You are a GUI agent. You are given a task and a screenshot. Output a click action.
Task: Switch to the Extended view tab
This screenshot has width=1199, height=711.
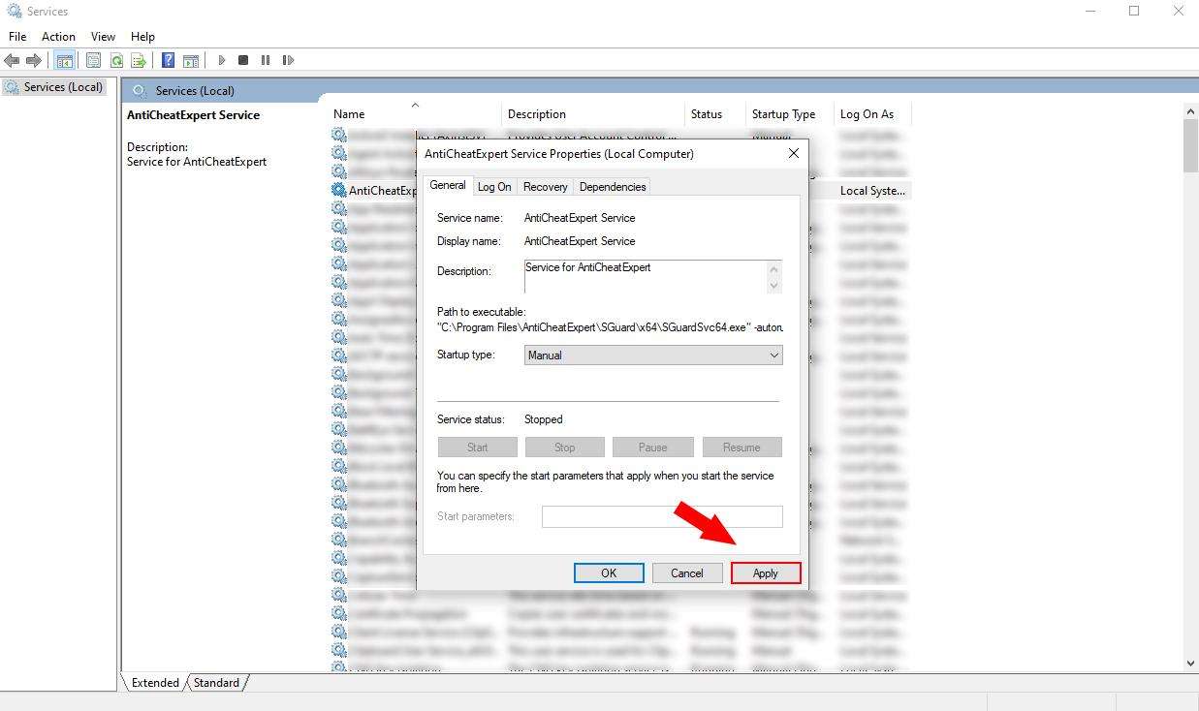[x=155, y=682]
